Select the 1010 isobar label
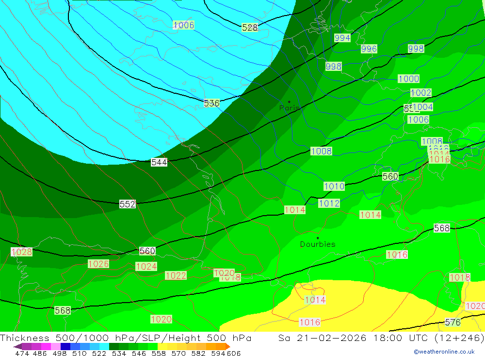 (x=334, y=186)
